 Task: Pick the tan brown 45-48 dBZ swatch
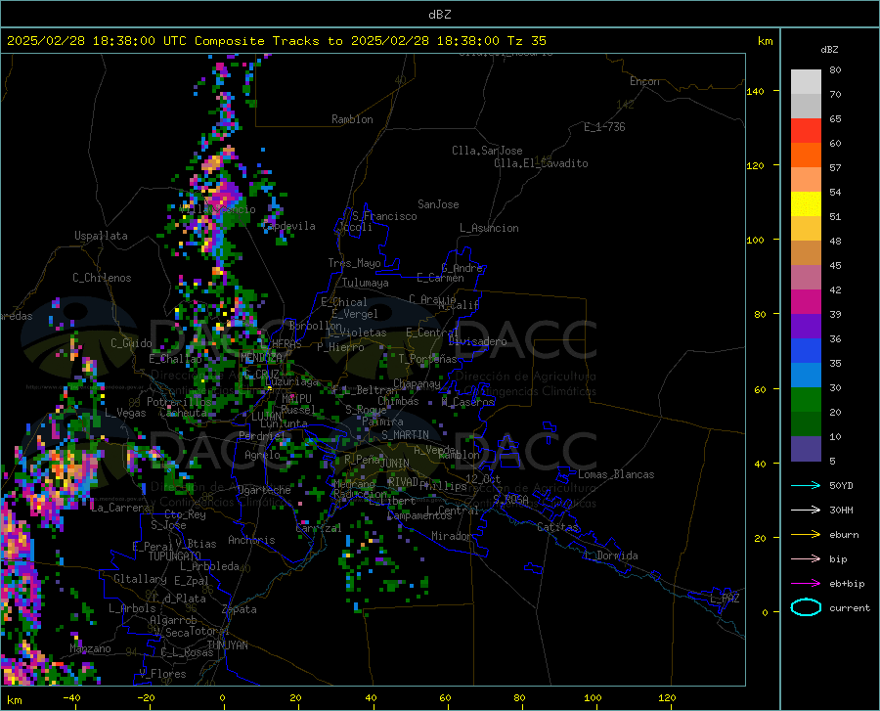pos(806,253)
